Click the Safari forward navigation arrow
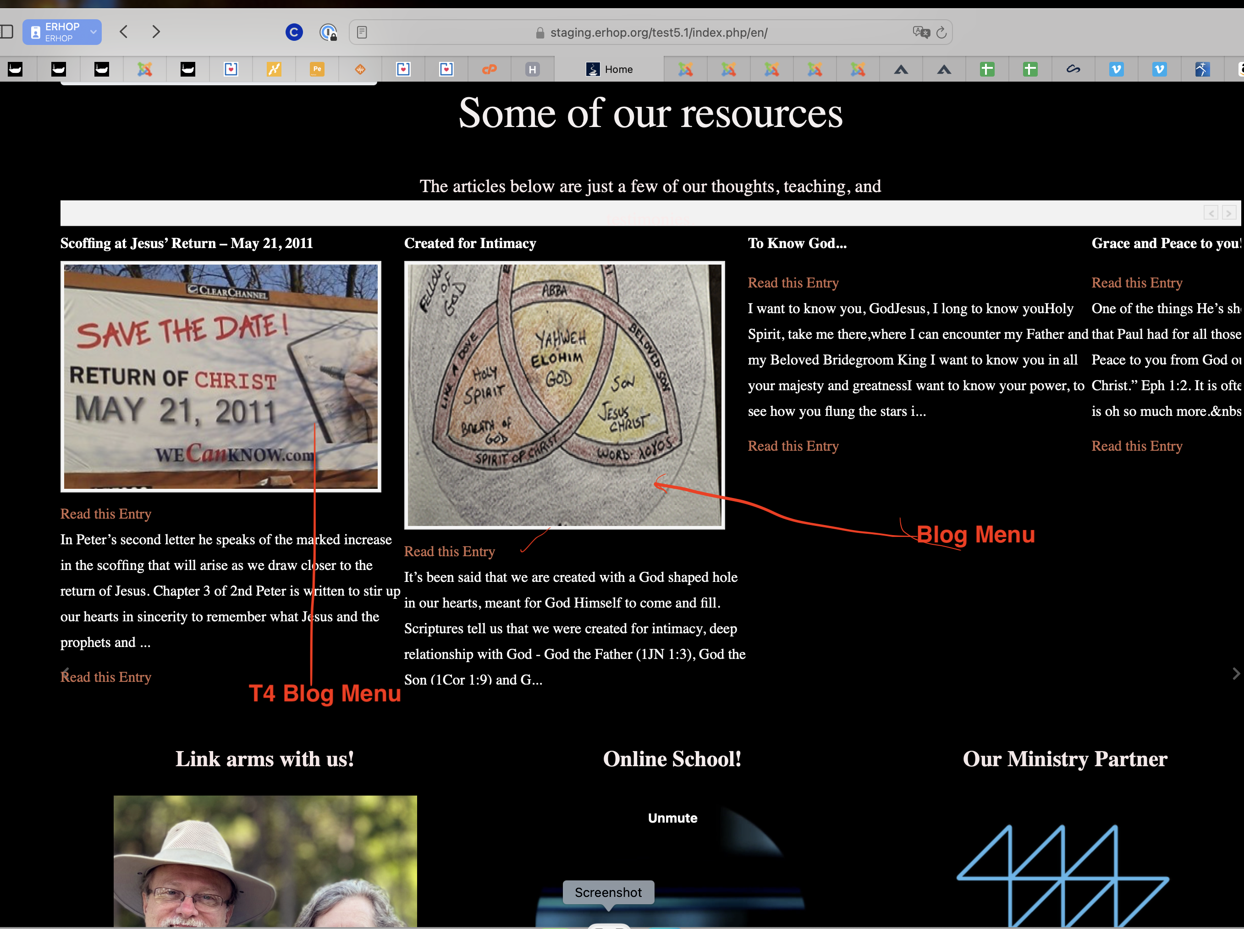Image resolution: width=1244 pixels, height=929 pixels. click(x=156, y=32)
